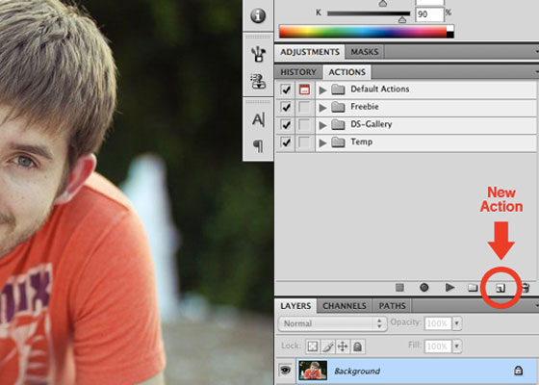Open the Character panel icon

[x=258, y=119]
